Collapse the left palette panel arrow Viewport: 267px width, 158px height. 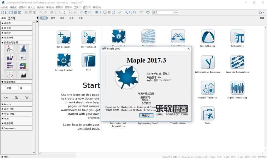point(37,18)
